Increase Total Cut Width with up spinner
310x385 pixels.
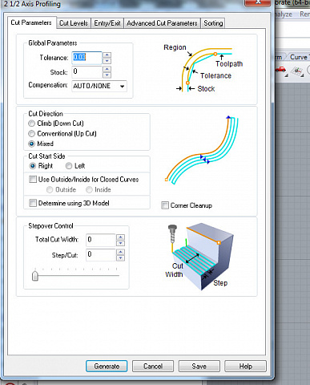click(121, 237)
